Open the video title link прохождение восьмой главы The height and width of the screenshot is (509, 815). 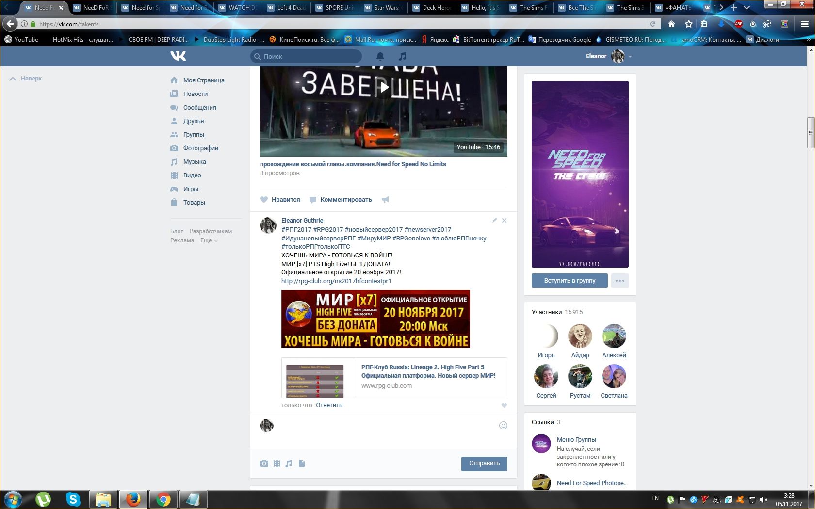point(353,164)
